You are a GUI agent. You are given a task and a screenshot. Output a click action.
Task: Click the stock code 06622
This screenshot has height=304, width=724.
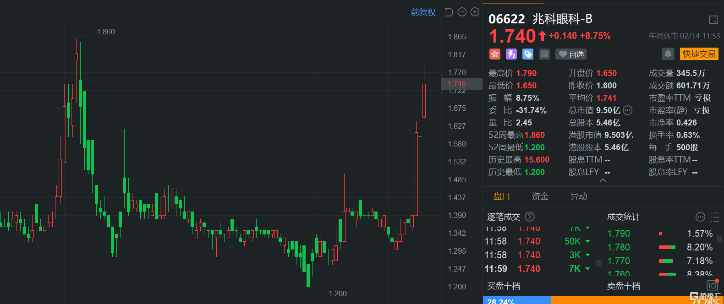[x=507, y=19]
